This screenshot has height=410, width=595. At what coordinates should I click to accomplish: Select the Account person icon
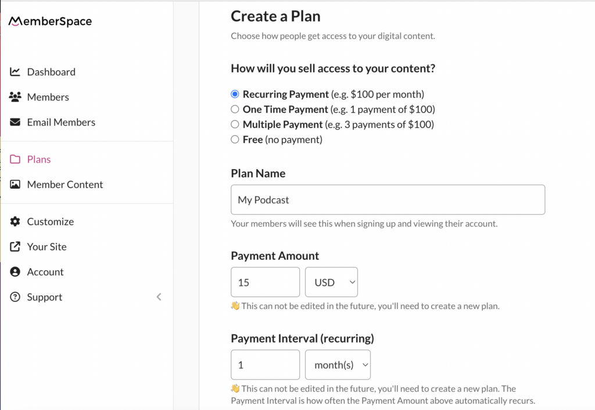coord(16,271)
